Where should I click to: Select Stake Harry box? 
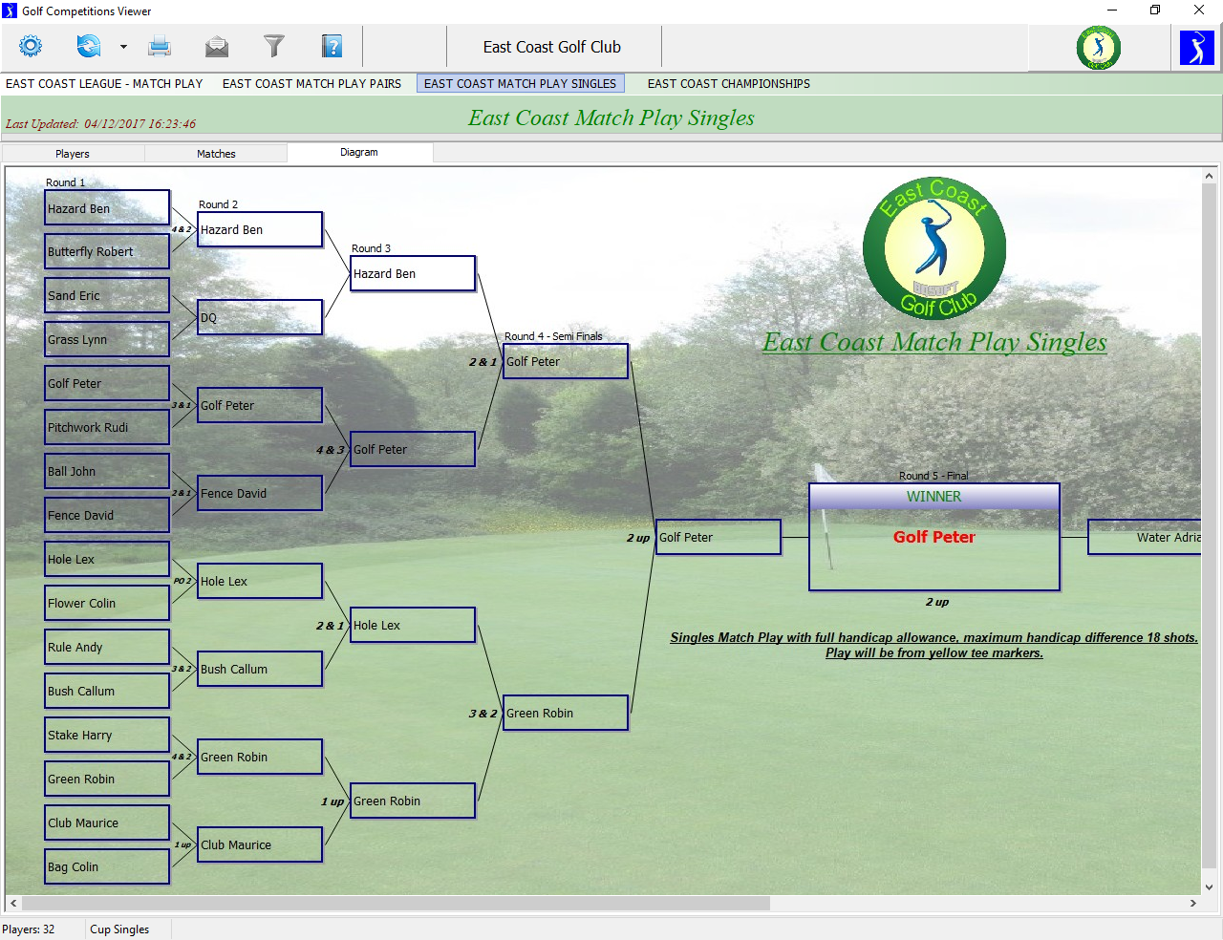[x=107, y=735]
